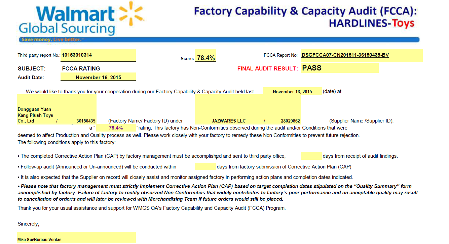Click the factory name Dongguan Yuan Kang Plush Toys
This screenshot has width=449, height=244.
tap(35, 115)
